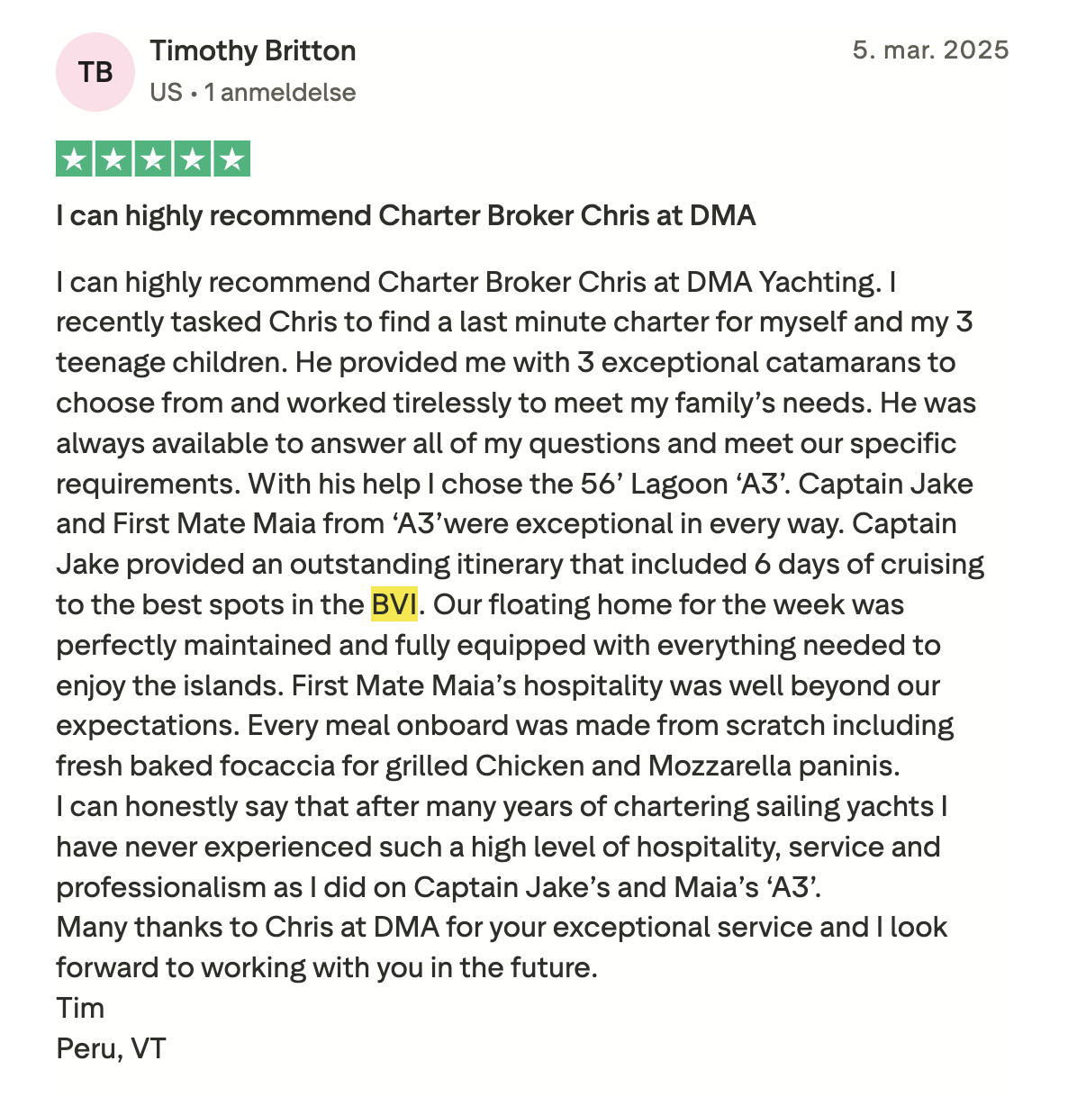Open Timothy Britton's reviewer profile
1068x1097 pixels.
253,51
